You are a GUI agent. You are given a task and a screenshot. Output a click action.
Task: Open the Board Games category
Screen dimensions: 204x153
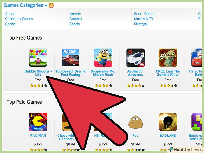point(145,14)
